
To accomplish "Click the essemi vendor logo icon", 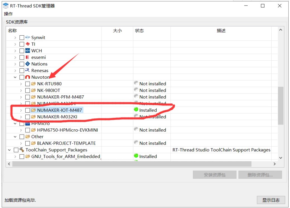I will 27,57.
